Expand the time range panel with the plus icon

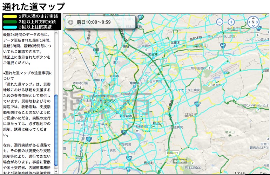point(71,22)
